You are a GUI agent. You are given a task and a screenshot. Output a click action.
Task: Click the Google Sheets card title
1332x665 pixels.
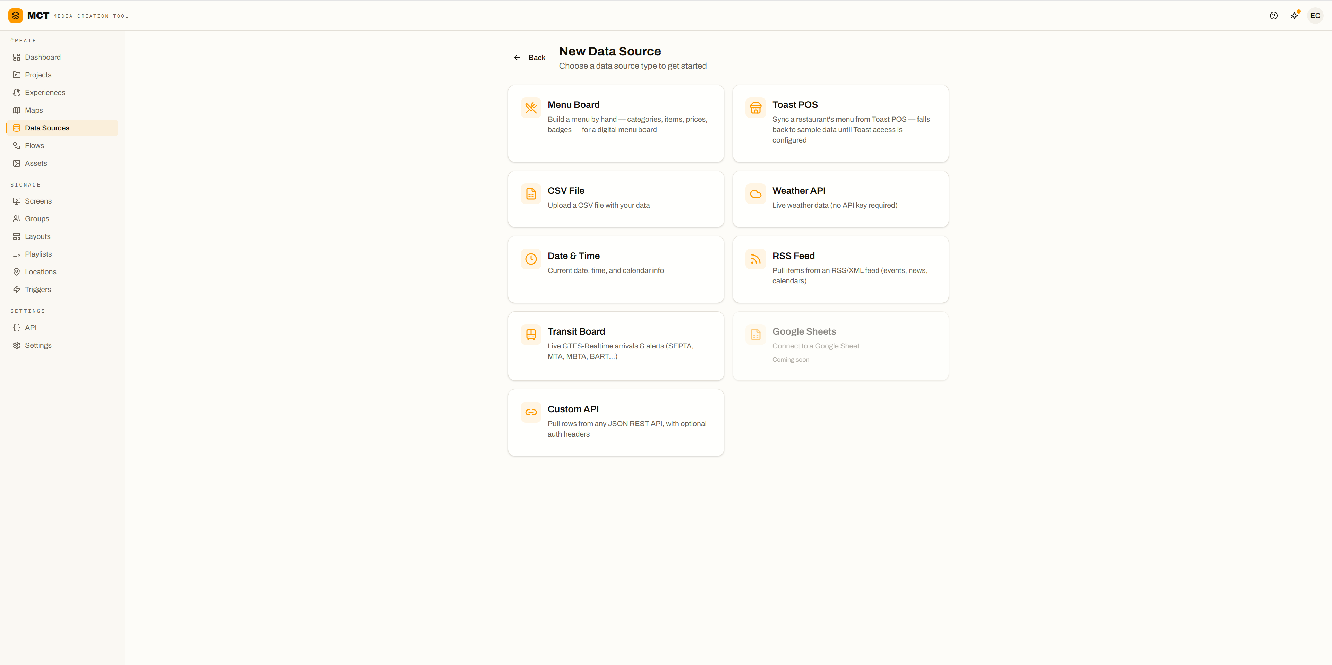pyautogui.click(x=804, y=331)
